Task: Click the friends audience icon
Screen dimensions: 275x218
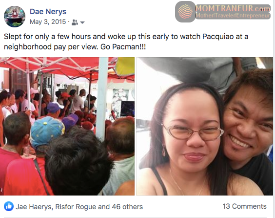Action: tap(75, 22)
